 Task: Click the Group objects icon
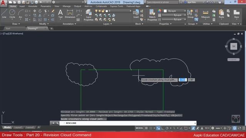[190, 14]
